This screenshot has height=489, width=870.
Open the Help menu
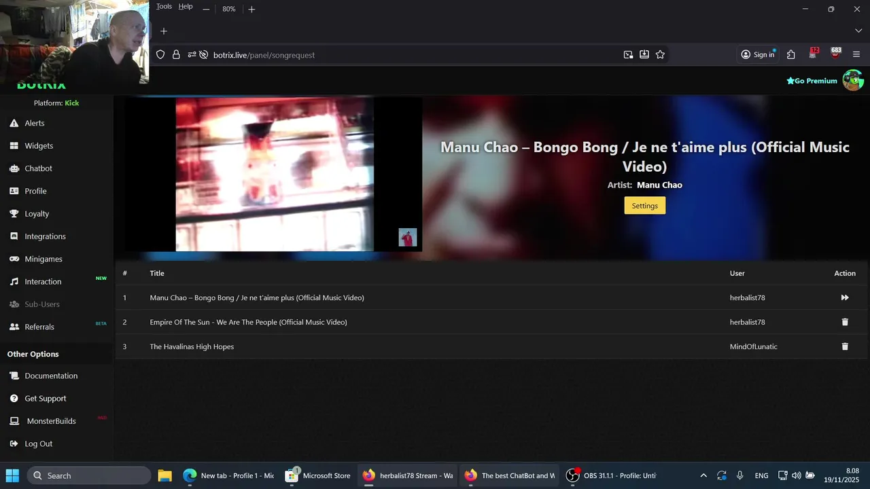[x=186, y=7]
